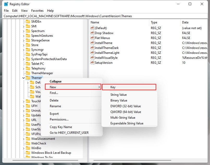Screen dimensions: 210x165
Task: Click the Windows Block Level Backup folder icon
Action: 28,153
